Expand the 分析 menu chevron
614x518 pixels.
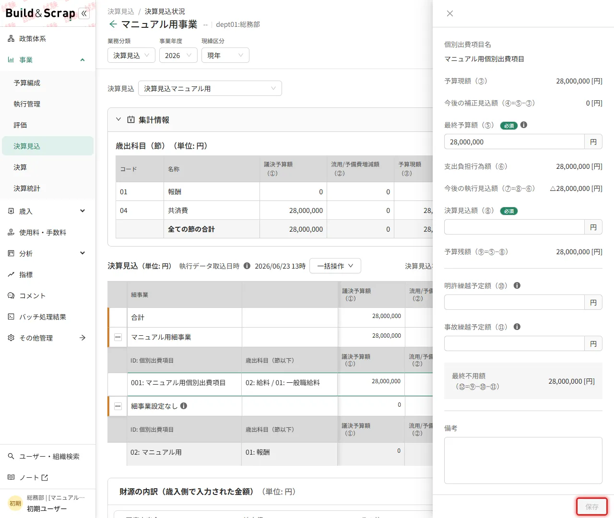point(83,253)
